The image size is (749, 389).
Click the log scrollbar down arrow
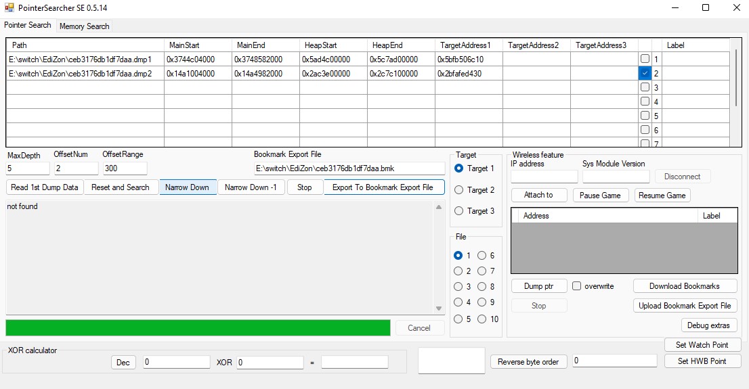point(439,308)
